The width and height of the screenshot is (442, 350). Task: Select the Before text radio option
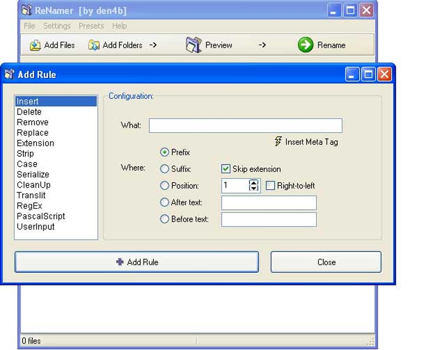pos(164,219)
